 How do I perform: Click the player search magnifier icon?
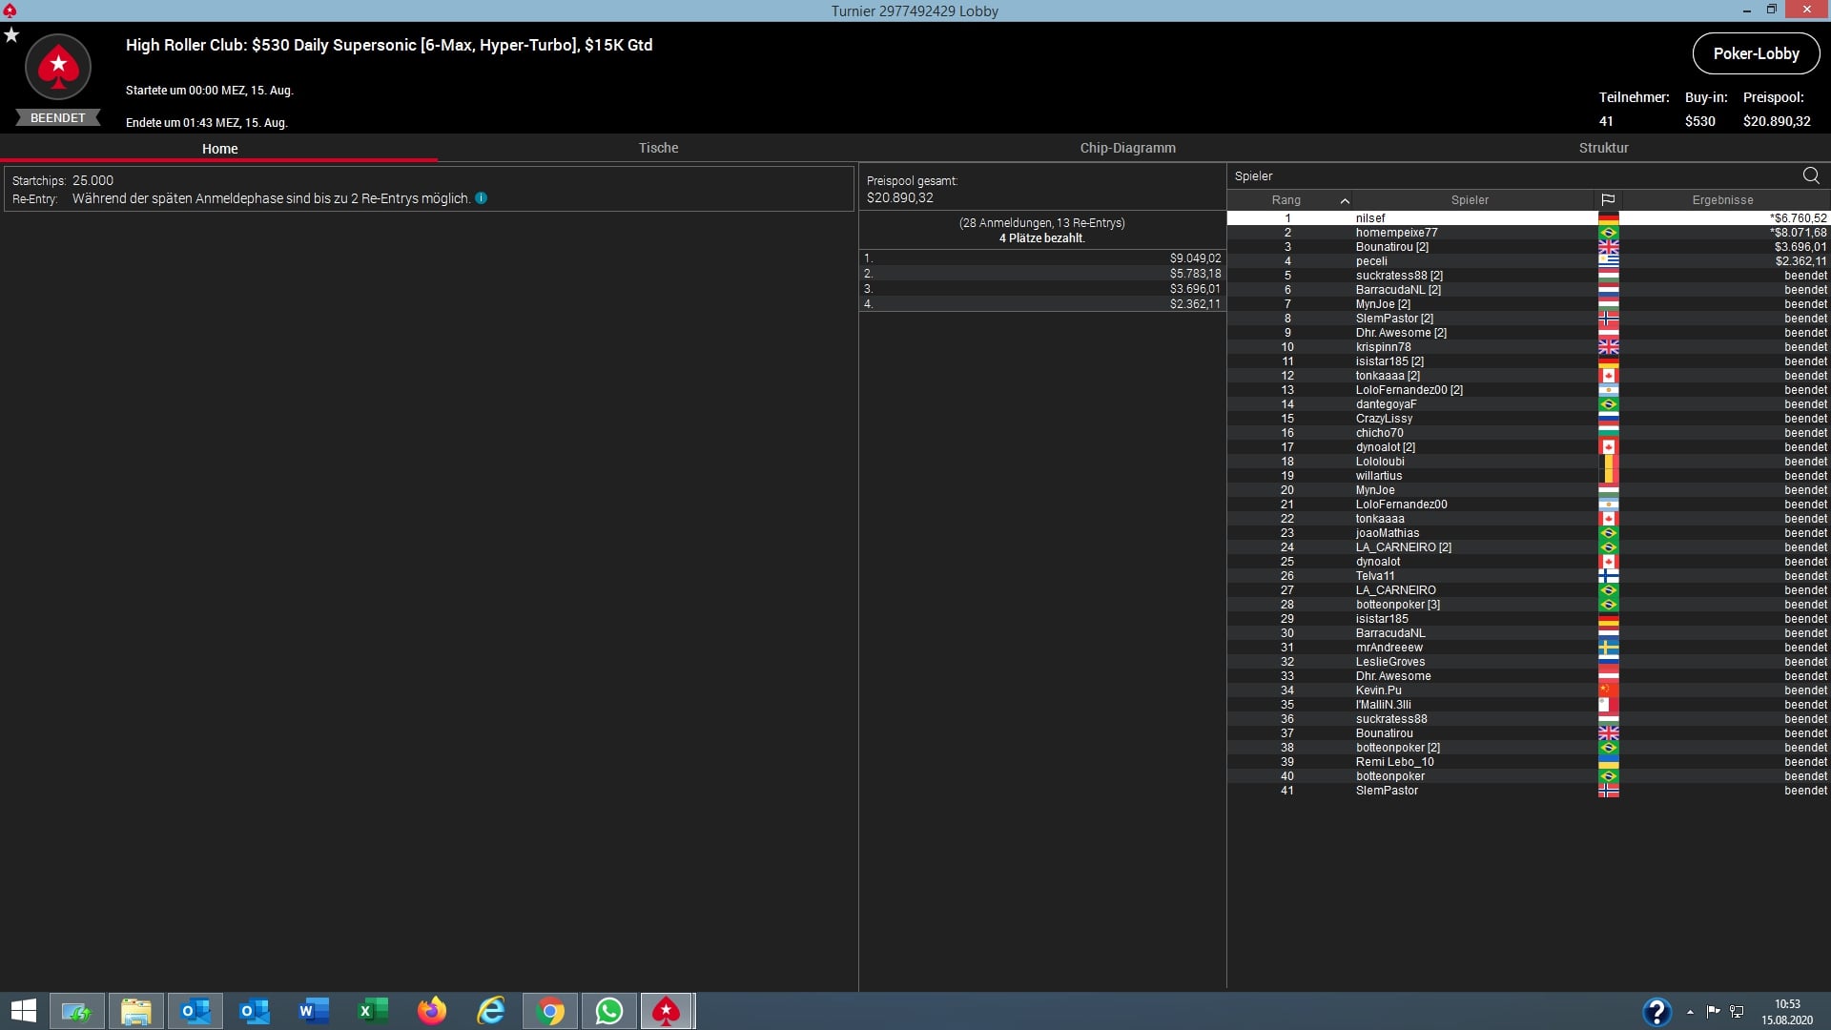(1810, 175)
